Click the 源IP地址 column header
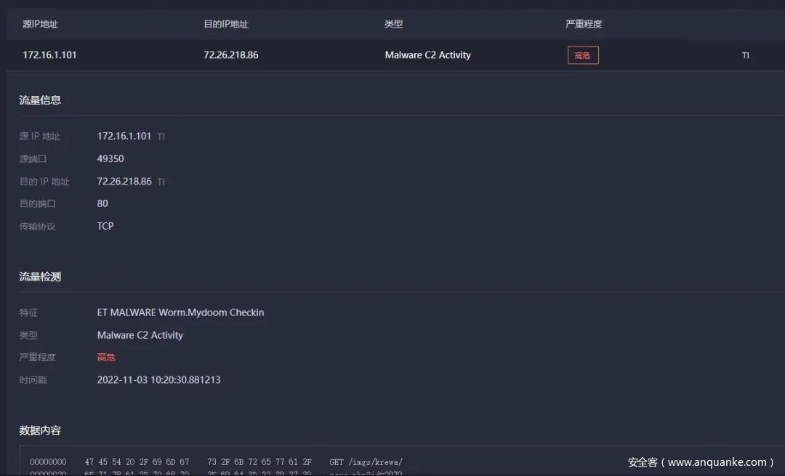Viewport: 785px width, 476px height. (x=40, y=24)
